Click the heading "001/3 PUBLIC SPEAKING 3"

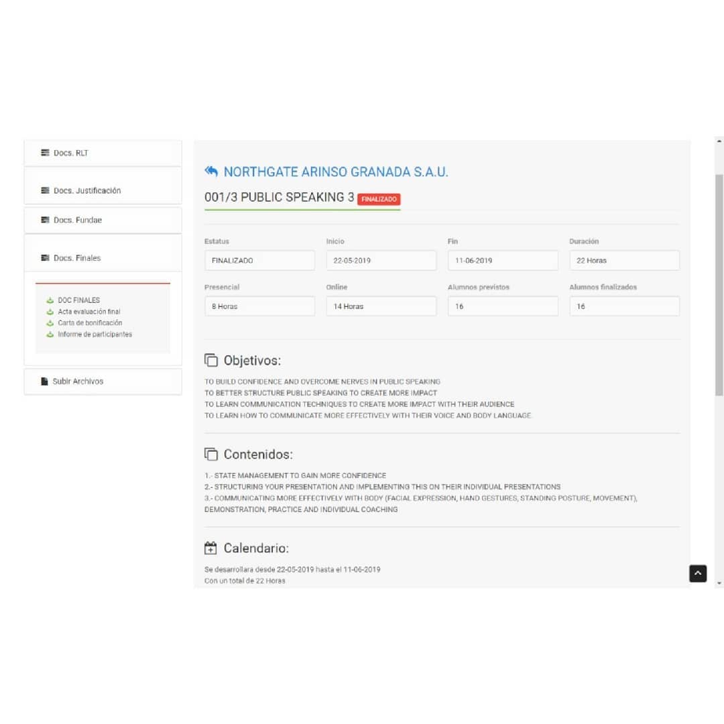(280, 198)
